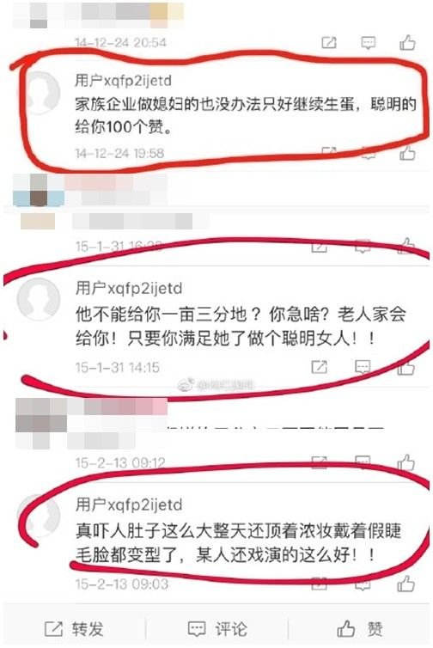Viewport: 433px width, 648px height.
Task: Like the comment dated 14-12-24 20:54
Action: 407,42
